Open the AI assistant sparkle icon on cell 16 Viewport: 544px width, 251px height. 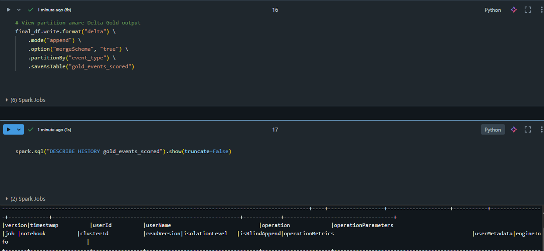(514, 10)
